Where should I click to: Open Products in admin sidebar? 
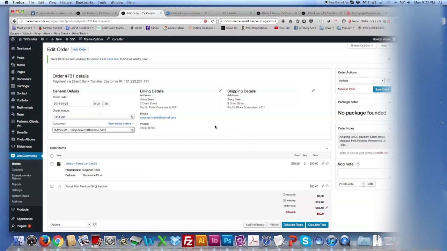click(x=22, y=210)
